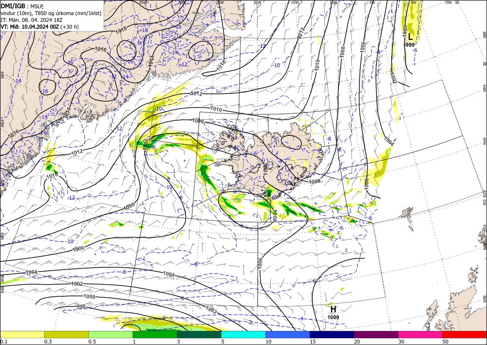The height and width of the screenshot is (345, 487).
Task: Choose the navy 15 mm legend swatch
Action: coord(332,334)
